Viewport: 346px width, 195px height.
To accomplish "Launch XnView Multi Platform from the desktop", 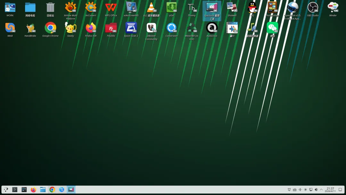I will tap(70, 7).
